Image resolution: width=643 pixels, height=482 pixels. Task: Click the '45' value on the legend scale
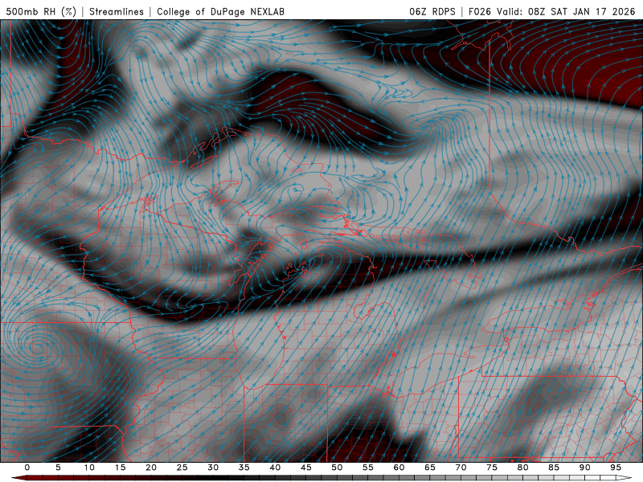point(306,468)
